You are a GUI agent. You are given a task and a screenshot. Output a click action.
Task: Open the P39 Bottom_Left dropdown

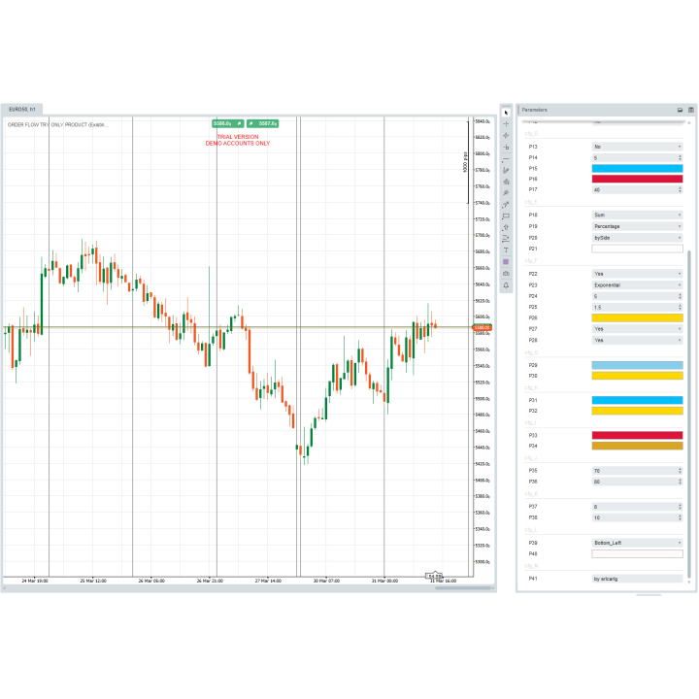pyautogui.click(x=638, y=543)
